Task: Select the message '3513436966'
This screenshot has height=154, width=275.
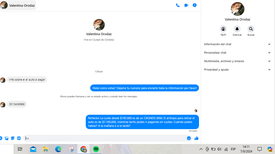Action: point(17,104)
